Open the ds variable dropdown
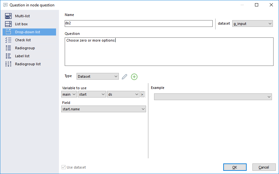 point(123,94)
